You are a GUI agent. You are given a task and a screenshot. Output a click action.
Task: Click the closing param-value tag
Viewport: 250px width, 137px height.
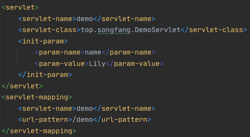[x=135, y=63]
